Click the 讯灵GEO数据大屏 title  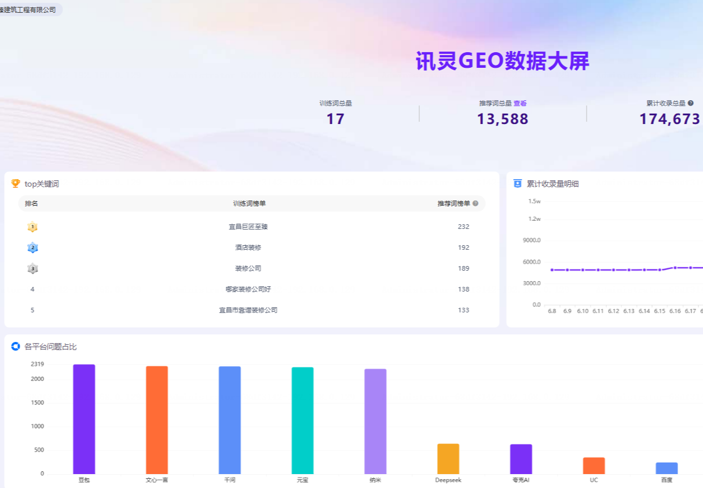tap(503, 61)
